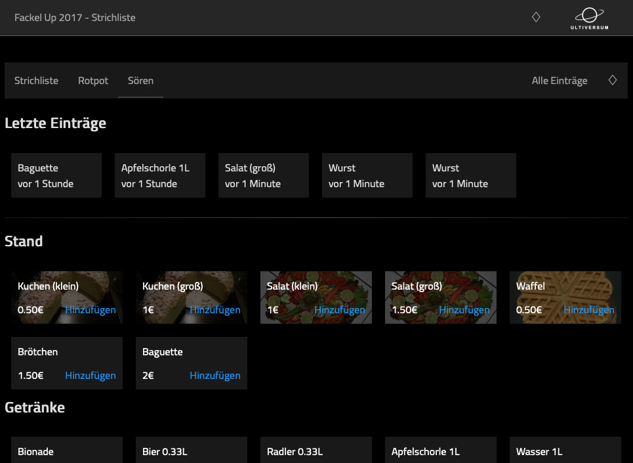Click the Bionade card under Getränke
This screenshot has width=633, height=463.
pos(66,451)
